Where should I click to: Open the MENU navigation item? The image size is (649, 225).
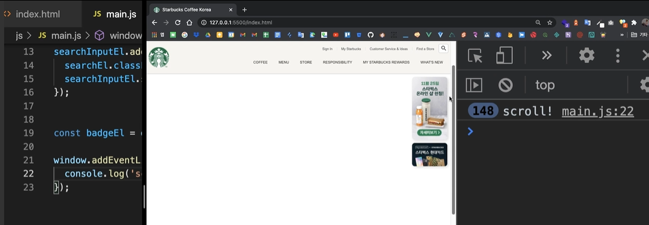[x=283, y=62]
